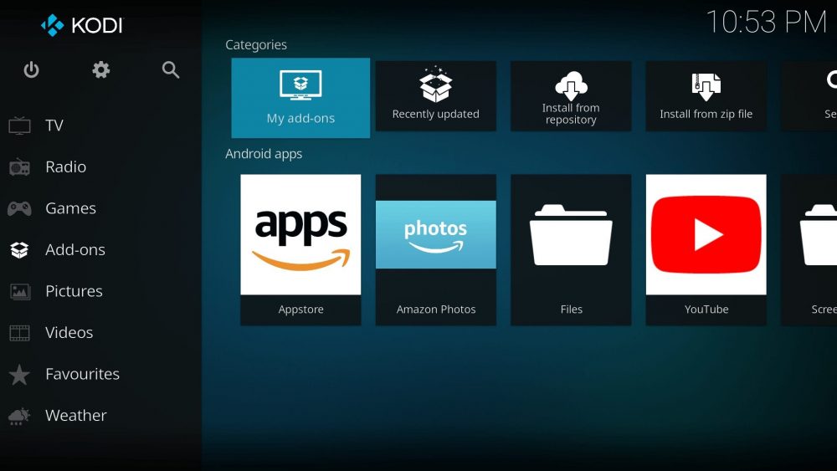Open the Games menu entry label

pos(70,208)
